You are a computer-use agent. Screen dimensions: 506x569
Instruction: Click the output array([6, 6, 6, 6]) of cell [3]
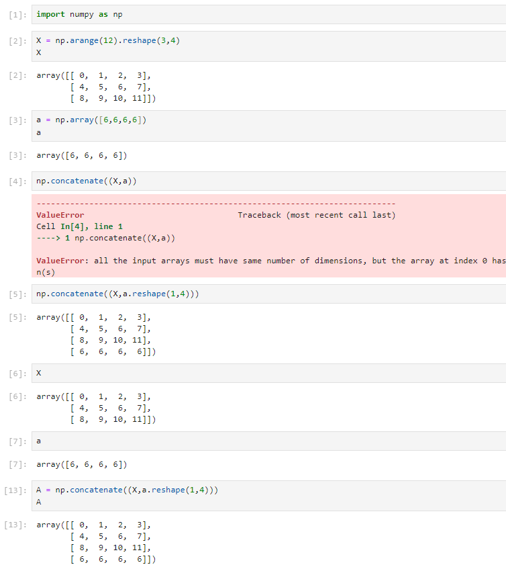(82, 156)
